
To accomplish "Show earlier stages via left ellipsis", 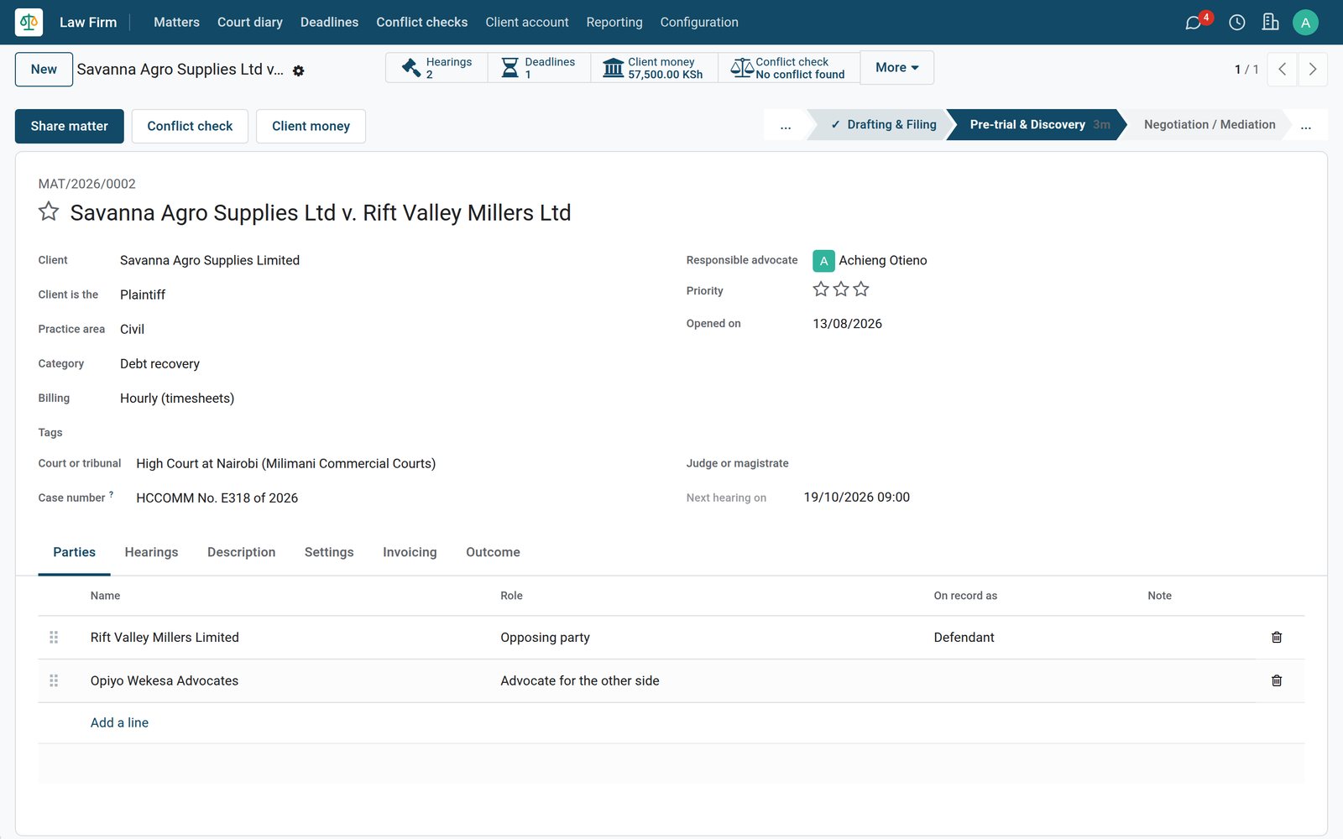I will tap(786, 125).
